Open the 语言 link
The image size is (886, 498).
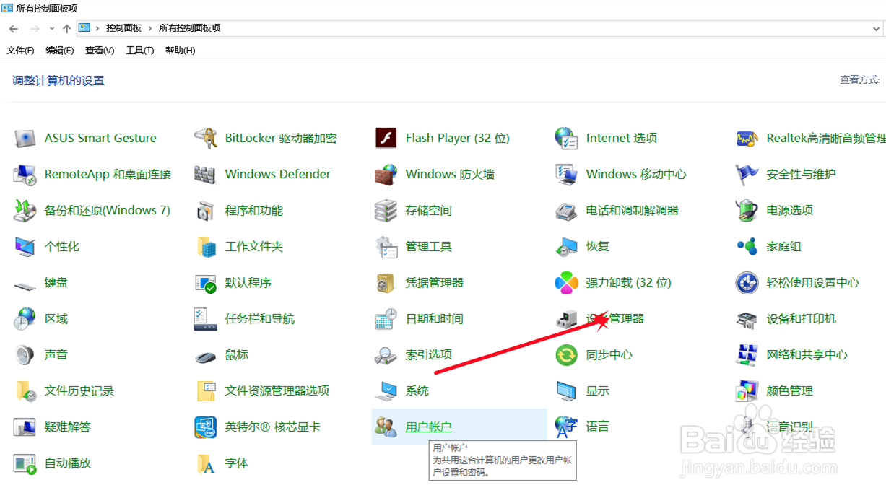(598, 427)
